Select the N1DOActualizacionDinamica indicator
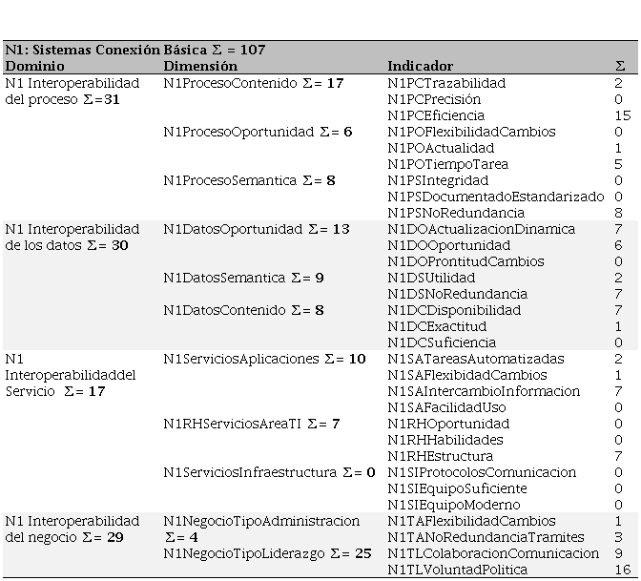 click(x=482, y=229)
